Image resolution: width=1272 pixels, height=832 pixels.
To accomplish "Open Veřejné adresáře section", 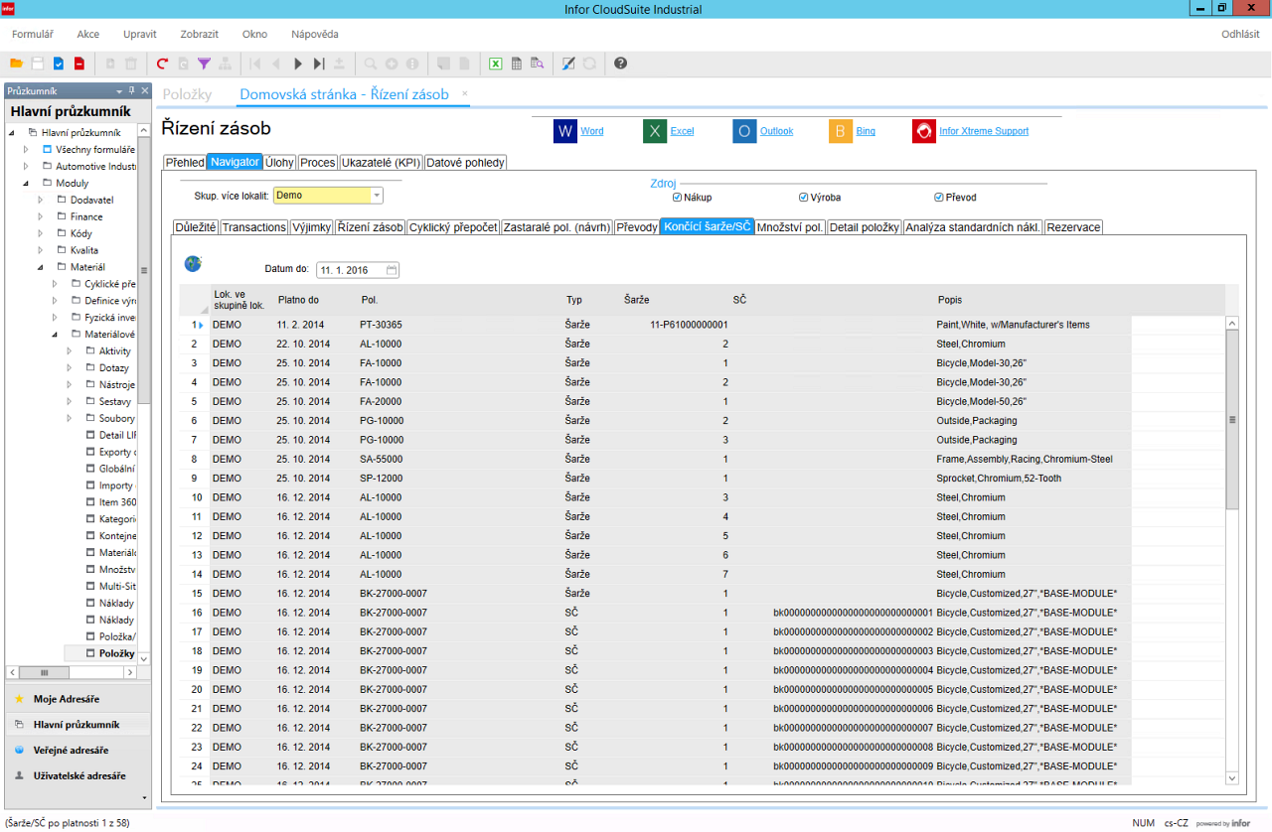I will [78, 751].
